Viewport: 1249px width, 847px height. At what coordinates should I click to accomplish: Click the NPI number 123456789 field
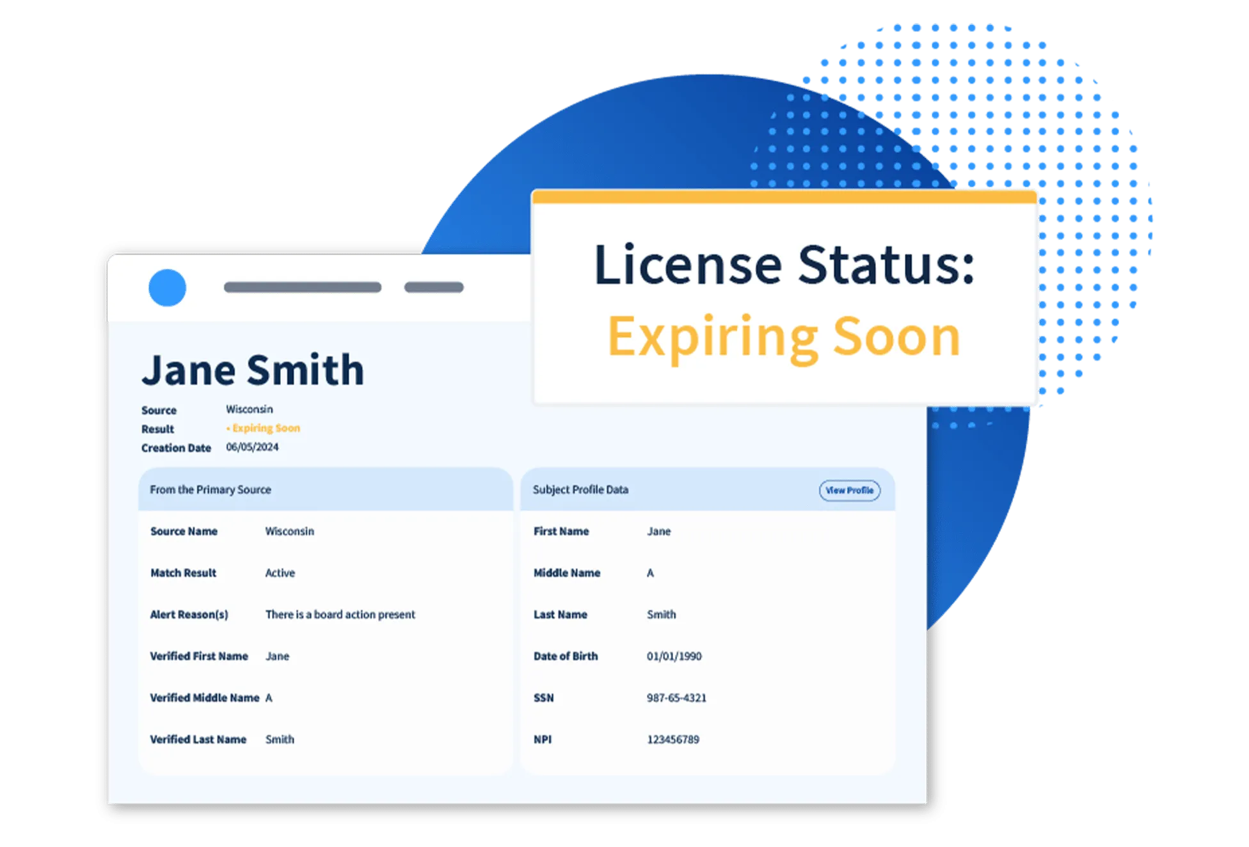tap(672, 740)
